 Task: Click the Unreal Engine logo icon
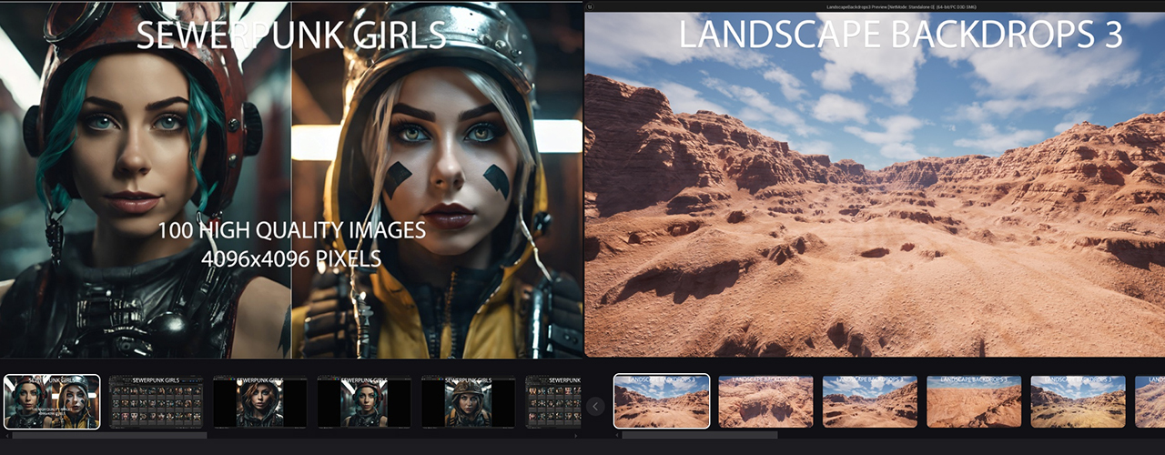590,6
